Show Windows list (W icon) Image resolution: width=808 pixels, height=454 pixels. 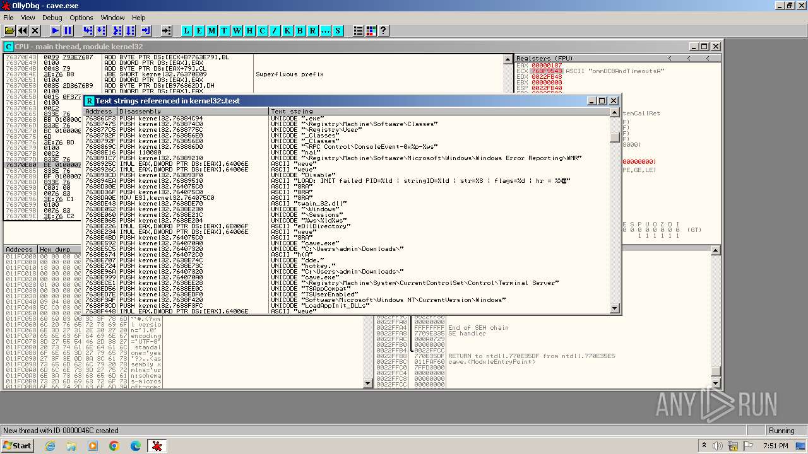tap(237, 30)
